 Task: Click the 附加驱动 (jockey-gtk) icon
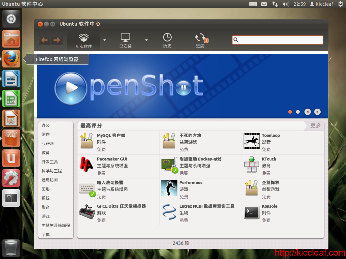point(170,165)
